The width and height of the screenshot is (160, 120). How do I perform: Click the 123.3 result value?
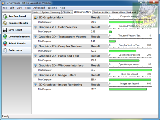93,51
